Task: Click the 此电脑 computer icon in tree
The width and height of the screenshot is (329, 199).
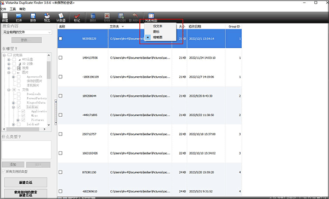Action: [10, 55]
